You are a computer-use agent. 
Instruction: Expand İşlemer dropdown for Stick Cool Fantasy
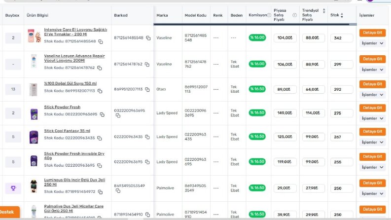(372, 142)
